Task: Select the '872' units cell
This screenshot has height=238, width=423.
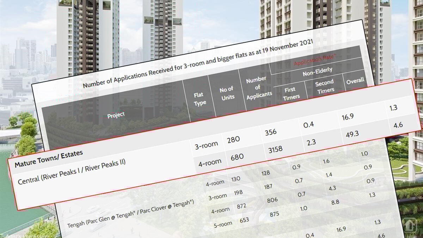Action: [x=242, y=206]
